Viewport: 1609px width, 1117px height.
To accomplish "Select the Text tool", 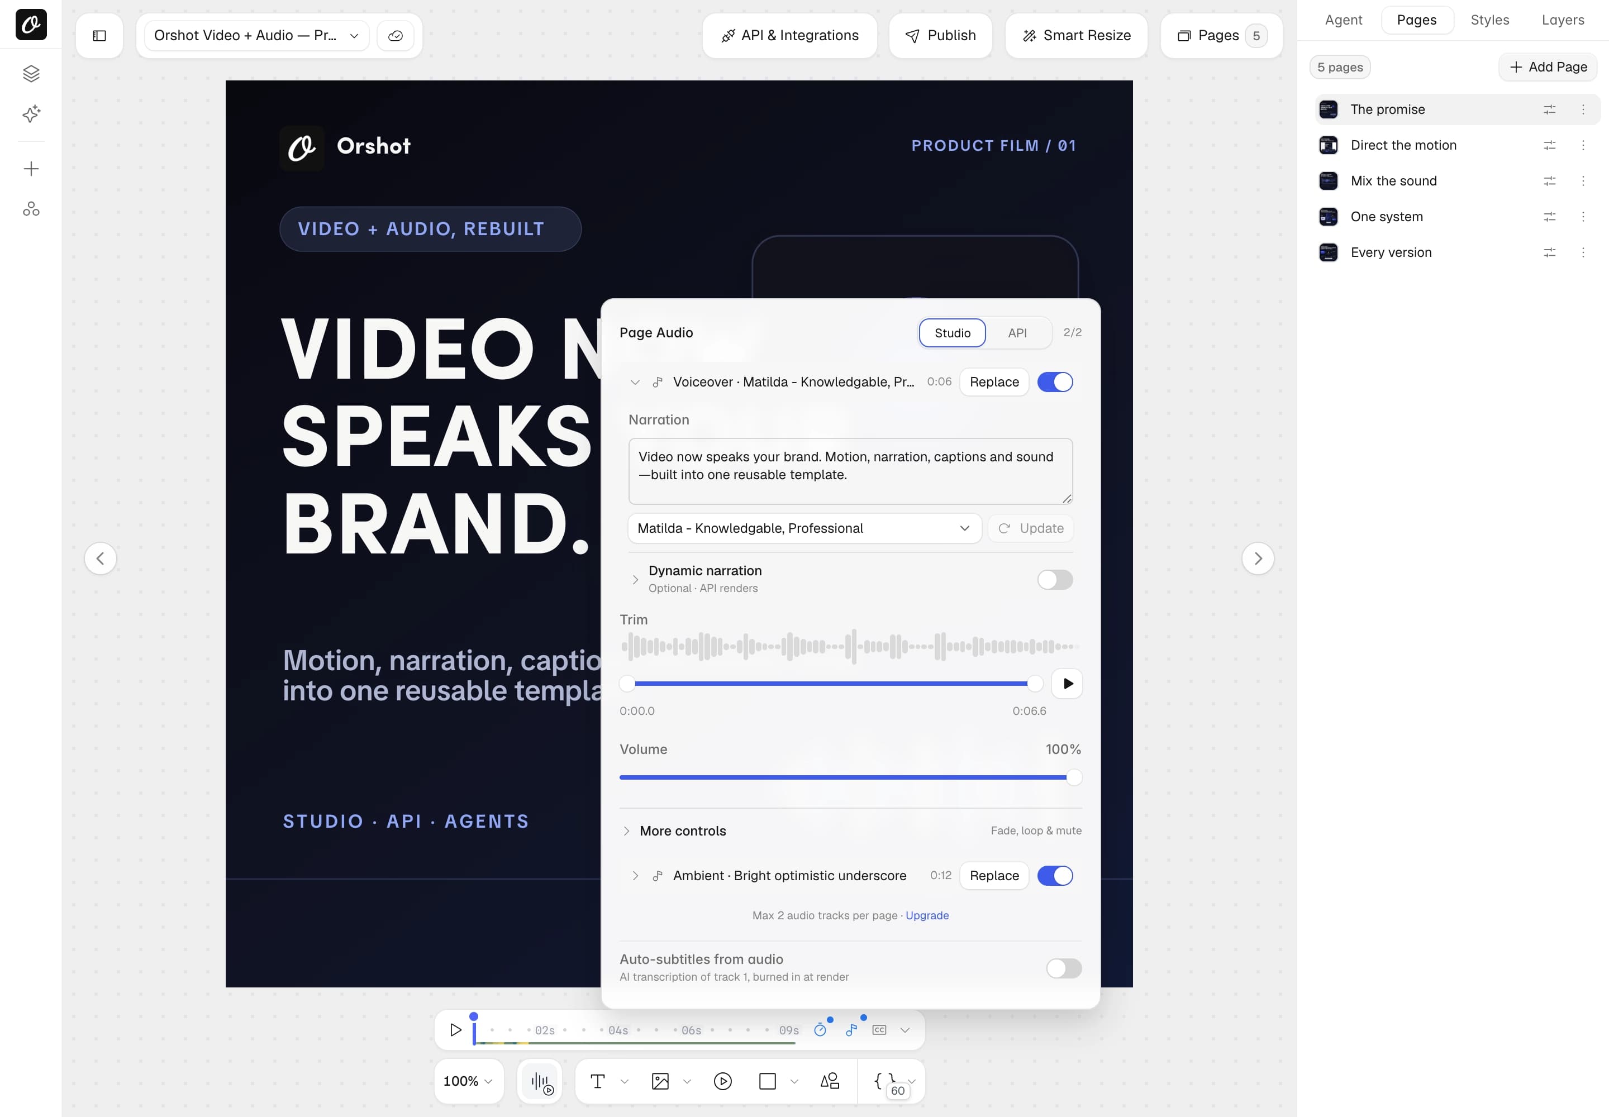I will [x=598, y=1082].
